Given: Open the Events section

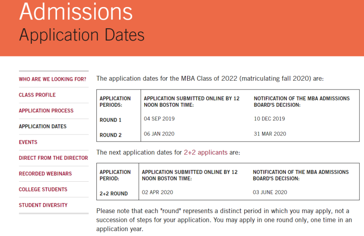Looking at the screenshot, I should point(28,142).
